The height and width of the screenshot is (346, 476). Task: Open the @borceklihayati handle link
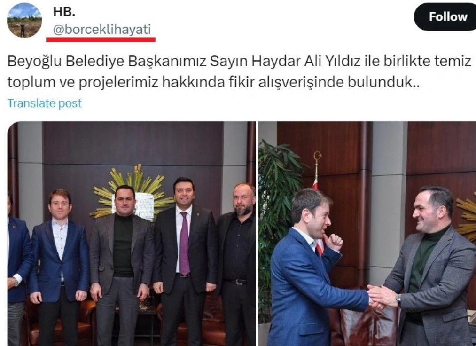point(102,30)
